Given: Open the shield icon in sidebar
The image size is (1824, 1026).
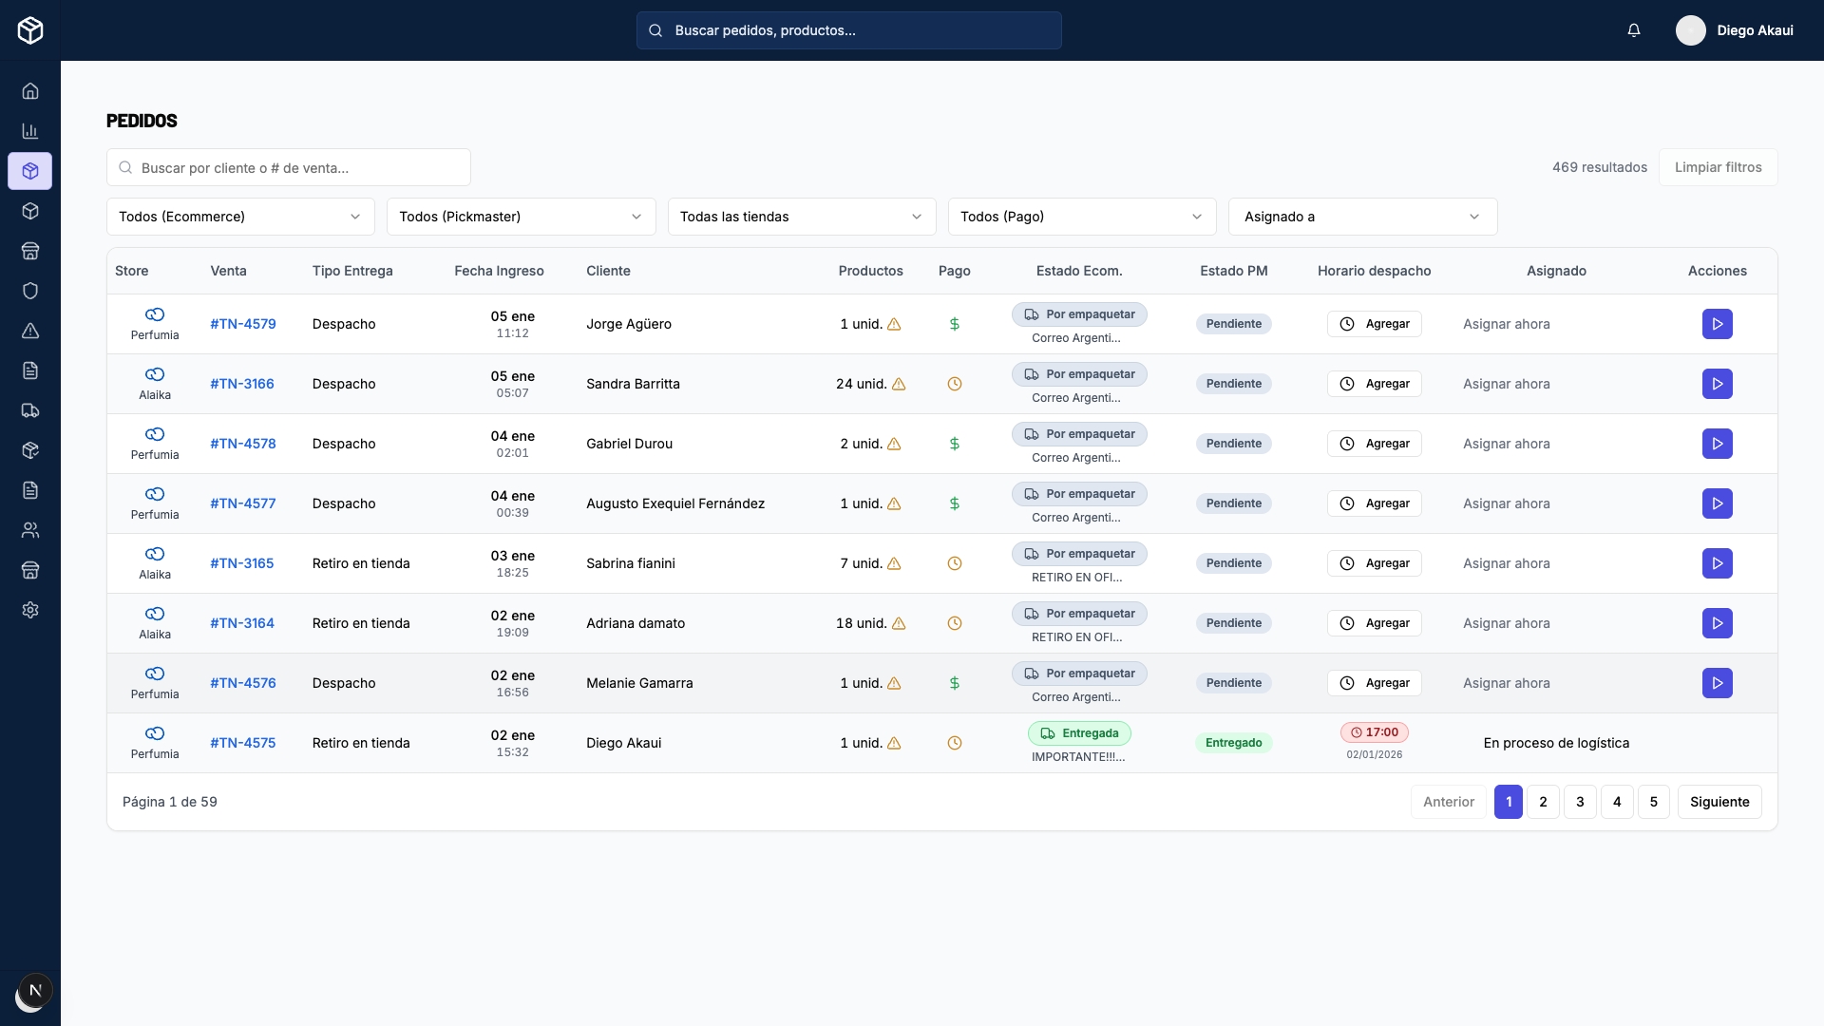Looking at the screenshot, I should coord(30,291).
